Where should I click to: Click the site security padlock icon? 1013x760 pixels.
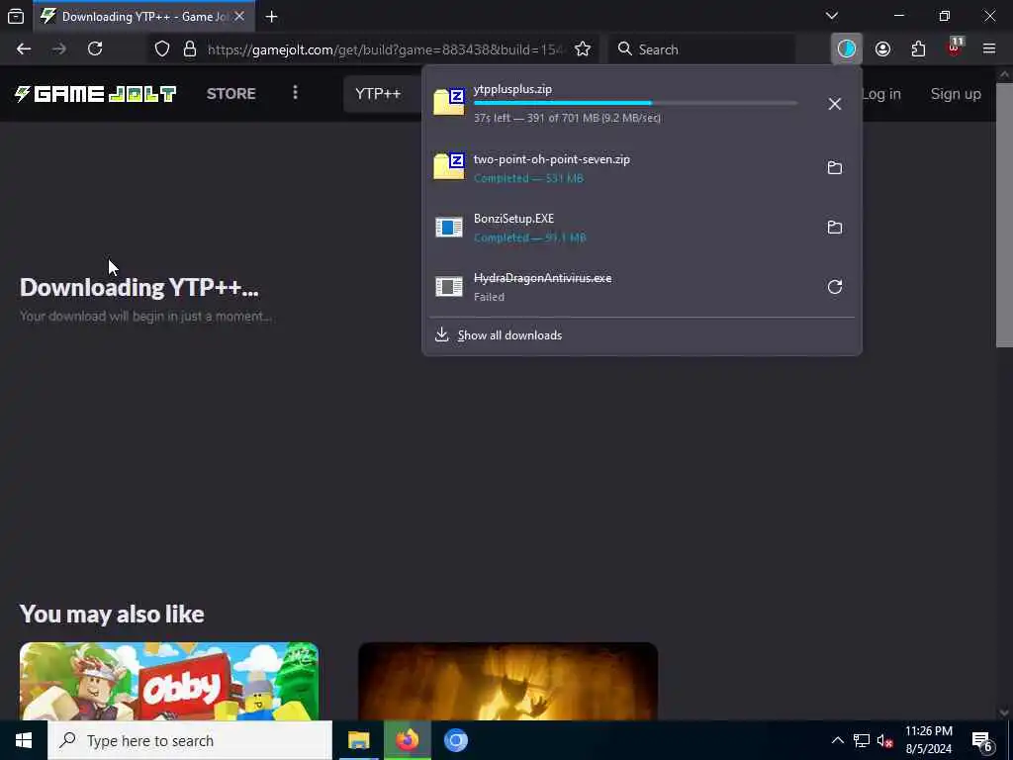tap(190, 49)
